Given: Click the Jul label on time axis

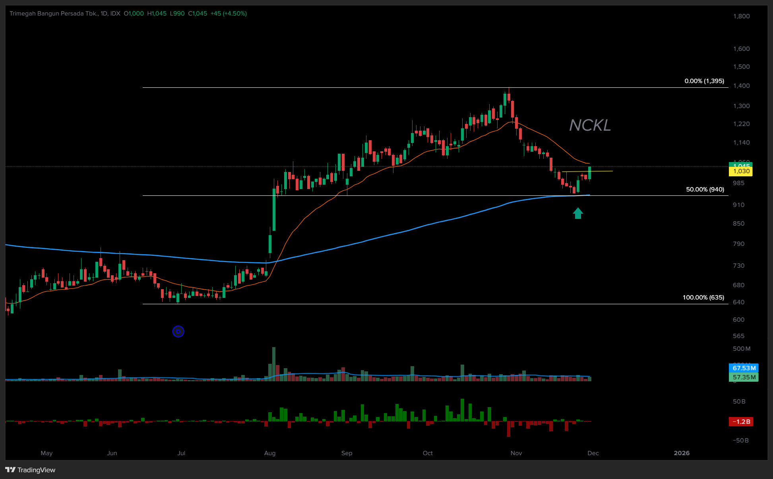Looking at the screenshot, I should tap(181, 453).
